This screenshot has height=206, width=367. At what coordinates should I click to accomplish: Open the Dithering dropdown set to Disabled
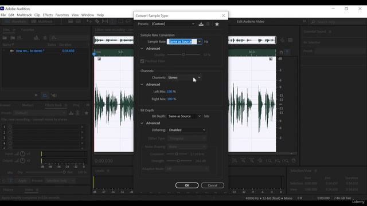(x=187, y=130)
